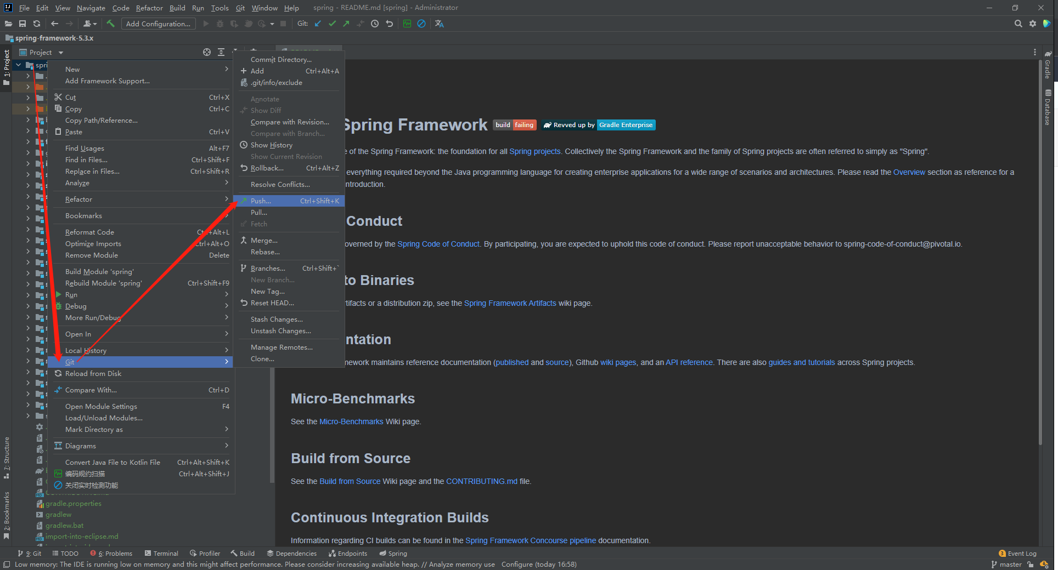This screenshot has height=570, width=1058.
Task: Open the Endpoints tool window tab
Action: pyautogui.click(x=348, y=554)
